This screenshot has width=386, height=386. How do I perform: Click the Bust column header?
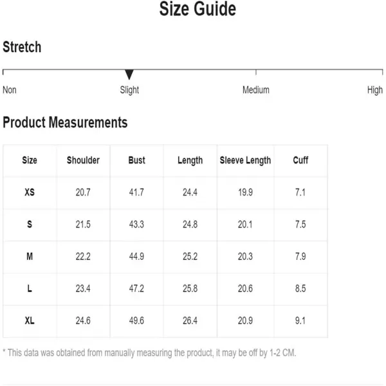pyautogui.click(x=136, y=160)
